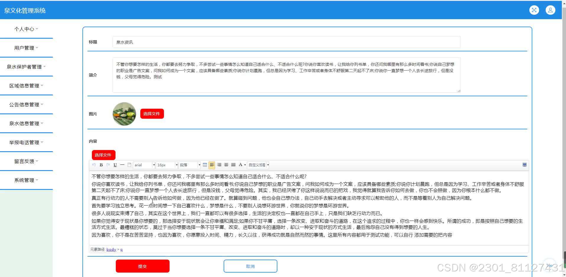Screen dimensions: 566x277
Task: Toggle bold formatting in editor
Action: (101, 165)
